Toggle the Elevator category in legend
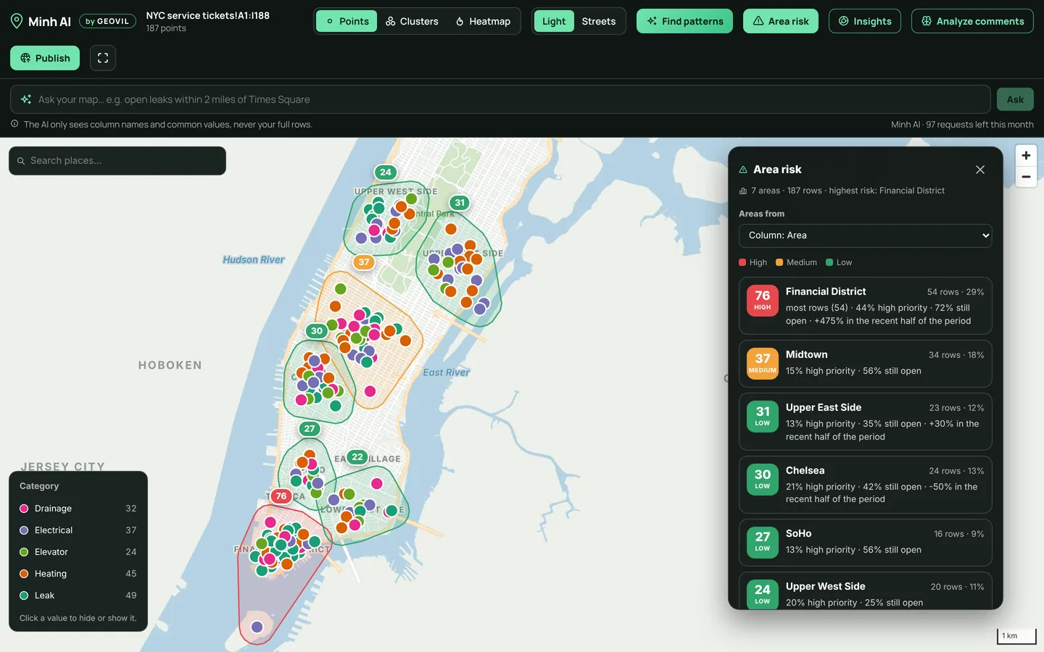This screenshot has height=652, width=1044. pyautogui.click(x=78, y=552)
